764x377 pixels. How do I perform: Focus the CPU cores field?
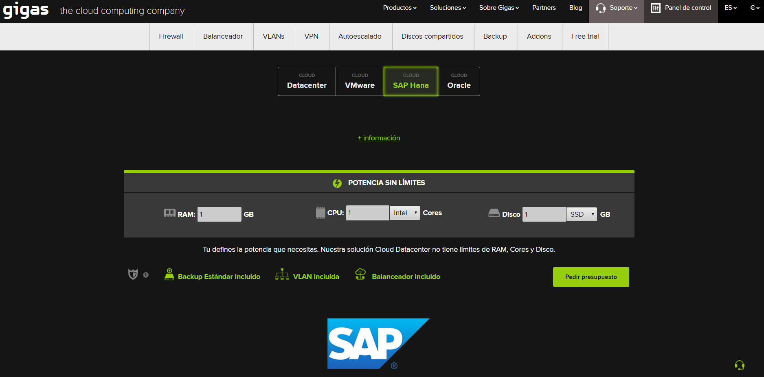pyautogui.click(x=368, y=213)
